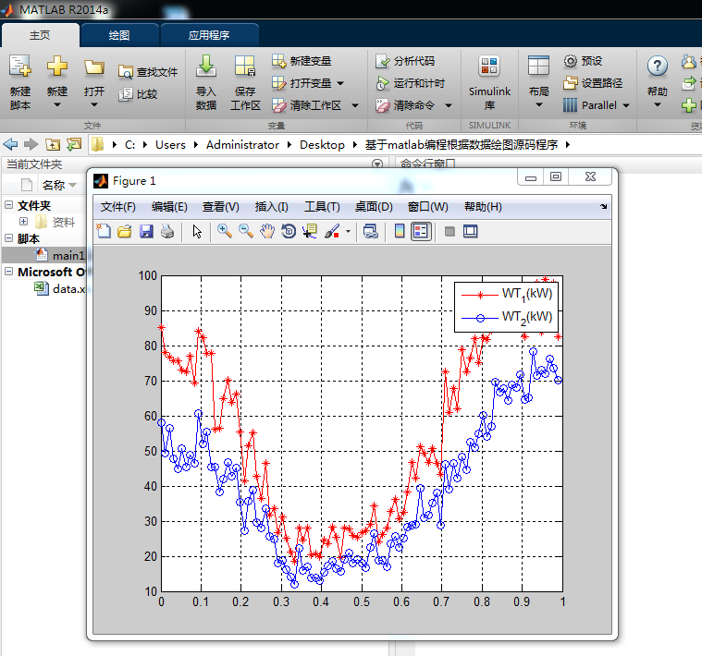This screenshot has width=702, height=656.
Task: Expand the 资料 folder node
Action: tap(24, 222)
